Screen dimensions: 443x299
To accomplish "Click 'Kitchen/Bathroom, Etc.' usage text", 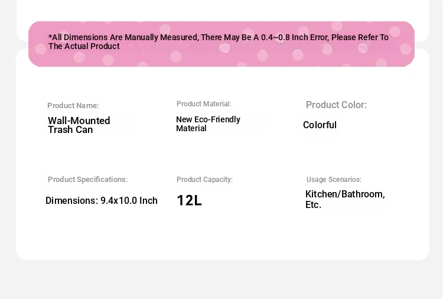I will (x=344, y=199).
